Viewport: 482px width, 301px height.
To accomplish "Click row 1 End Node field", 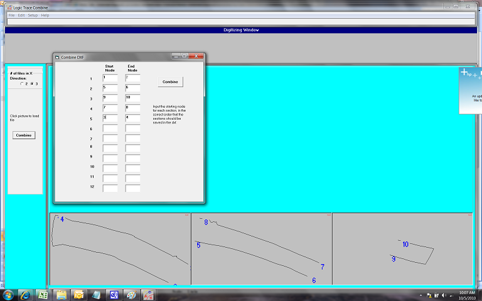I will point(132,78).
